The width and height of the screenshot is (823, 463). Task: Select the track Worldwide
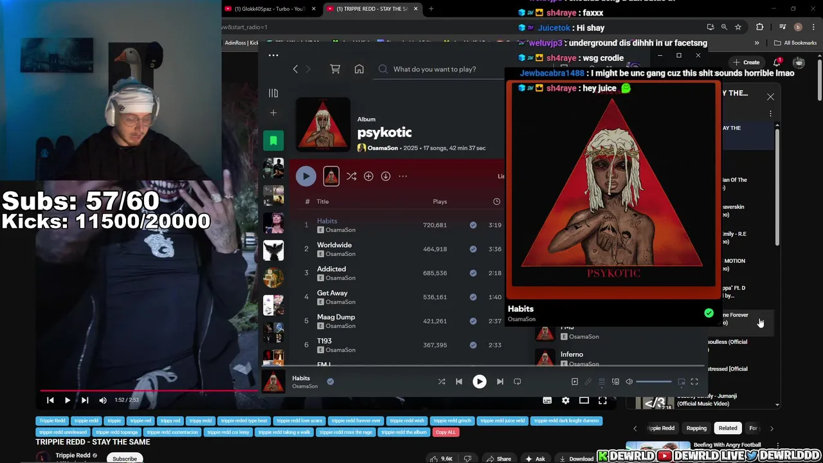pyautogui.click(x=334, y=245)
